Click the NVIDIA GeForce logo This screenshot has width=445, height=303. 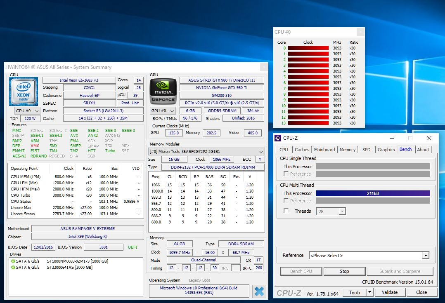pos(163,92)
